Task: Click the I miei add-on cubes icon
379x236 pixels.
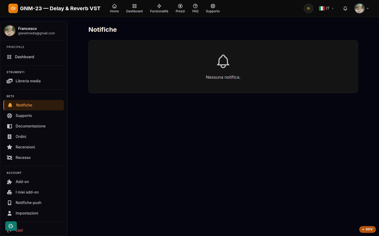Action: tap(9, 192)
